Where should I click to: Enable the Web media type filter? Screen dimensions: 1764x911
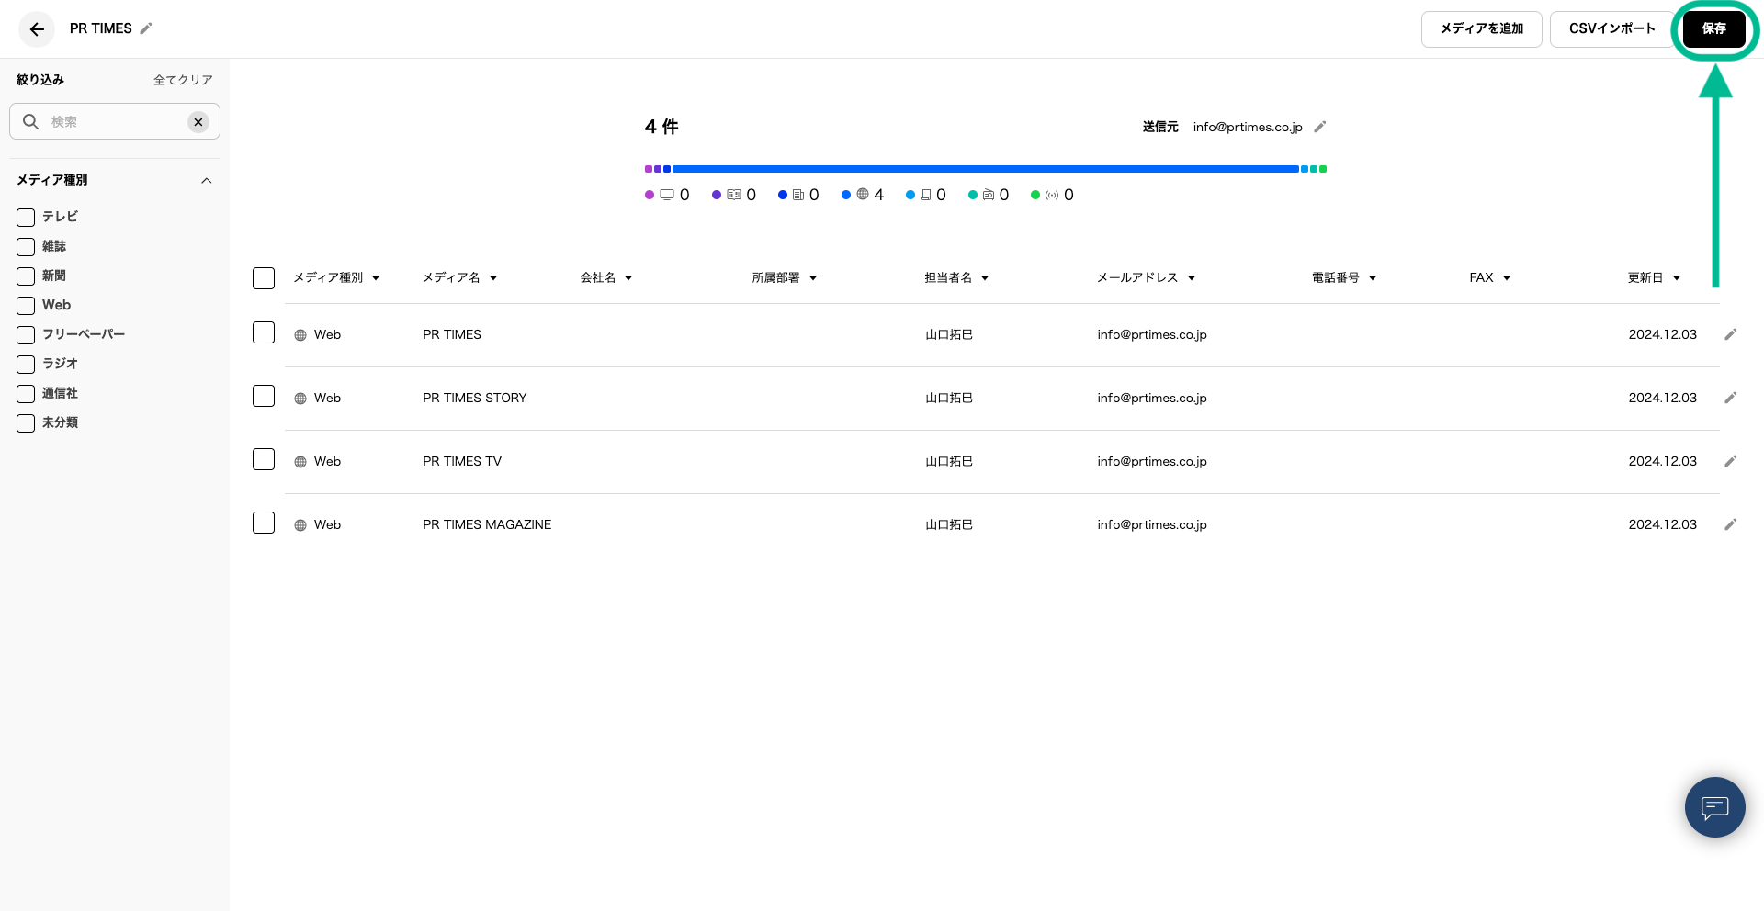pyautogui.click(x=26, y=306)
